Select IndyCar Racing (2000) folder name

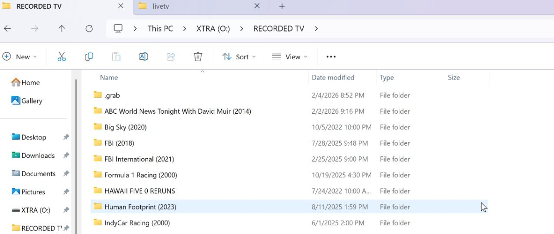tap(137, 222)
